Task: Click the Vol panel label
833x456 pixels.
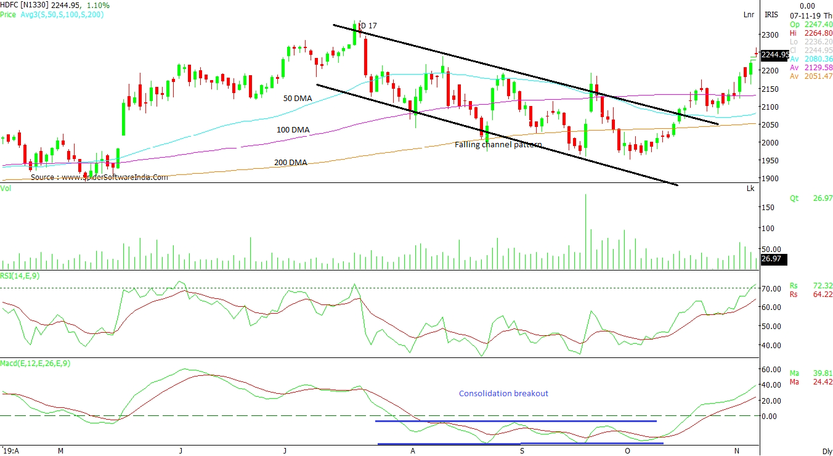Action: coord(6,187)
